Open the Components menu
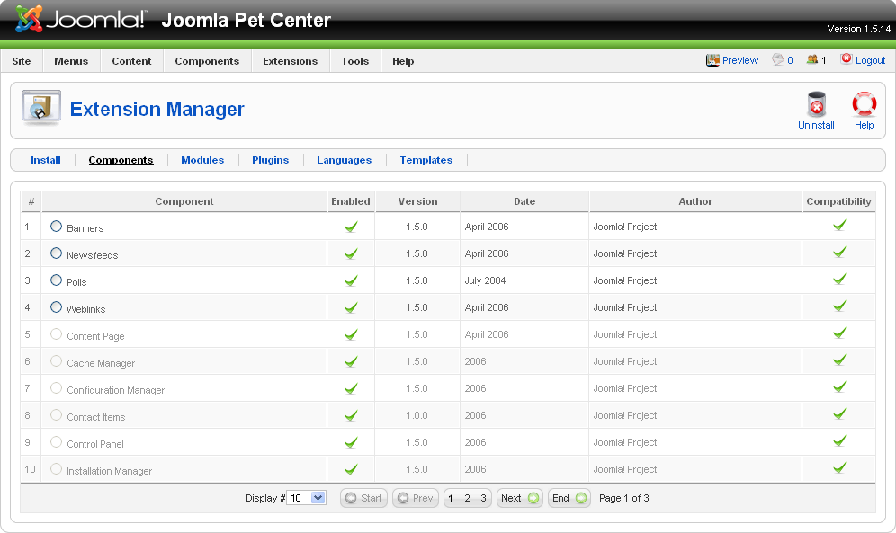Image resolution: width=896 pixels, height=533 pixels. 207,61
